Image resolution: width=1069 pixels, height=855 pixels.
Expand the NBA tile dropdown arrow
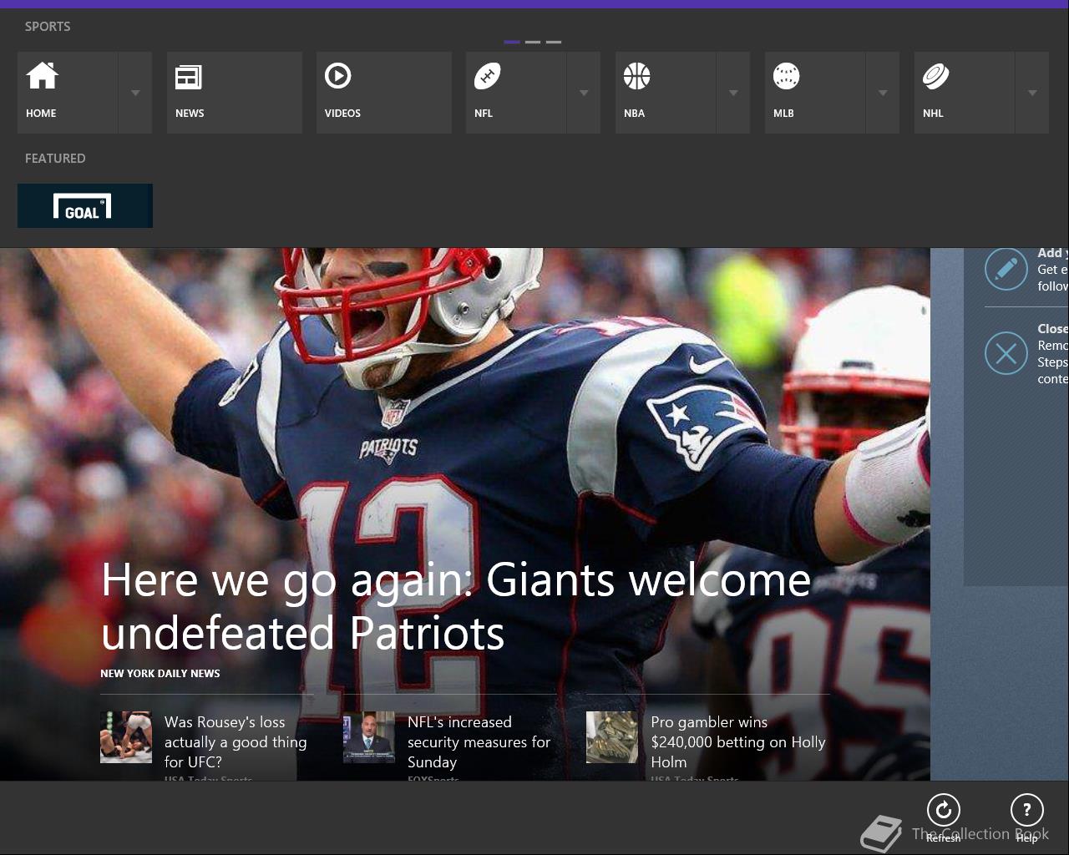click(x=733, y=93)
